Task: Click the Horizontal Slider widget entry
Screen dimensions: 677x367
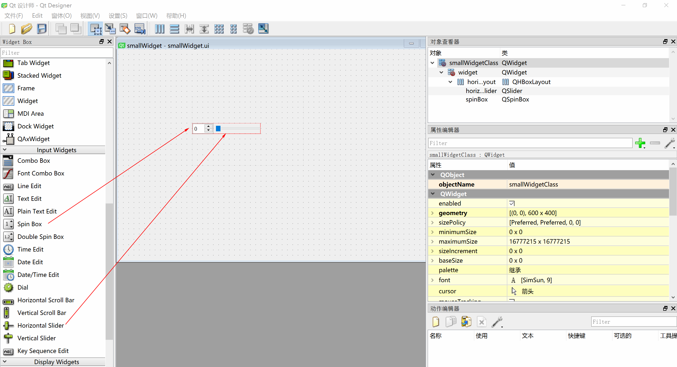Action: tap(40, 326)
